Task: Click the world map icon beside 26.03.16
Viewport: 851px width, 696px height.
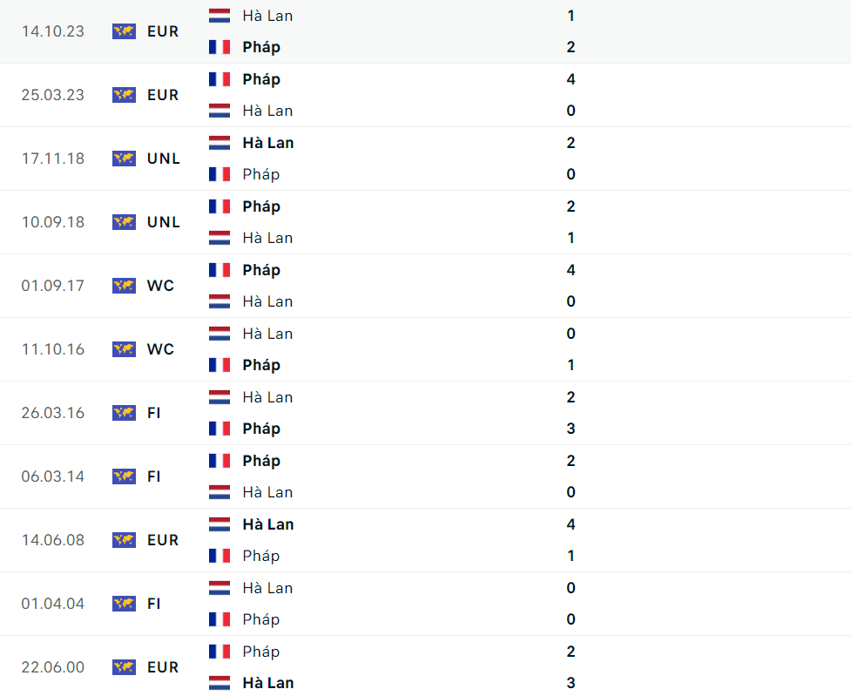Action: click(x=124, y=413)
